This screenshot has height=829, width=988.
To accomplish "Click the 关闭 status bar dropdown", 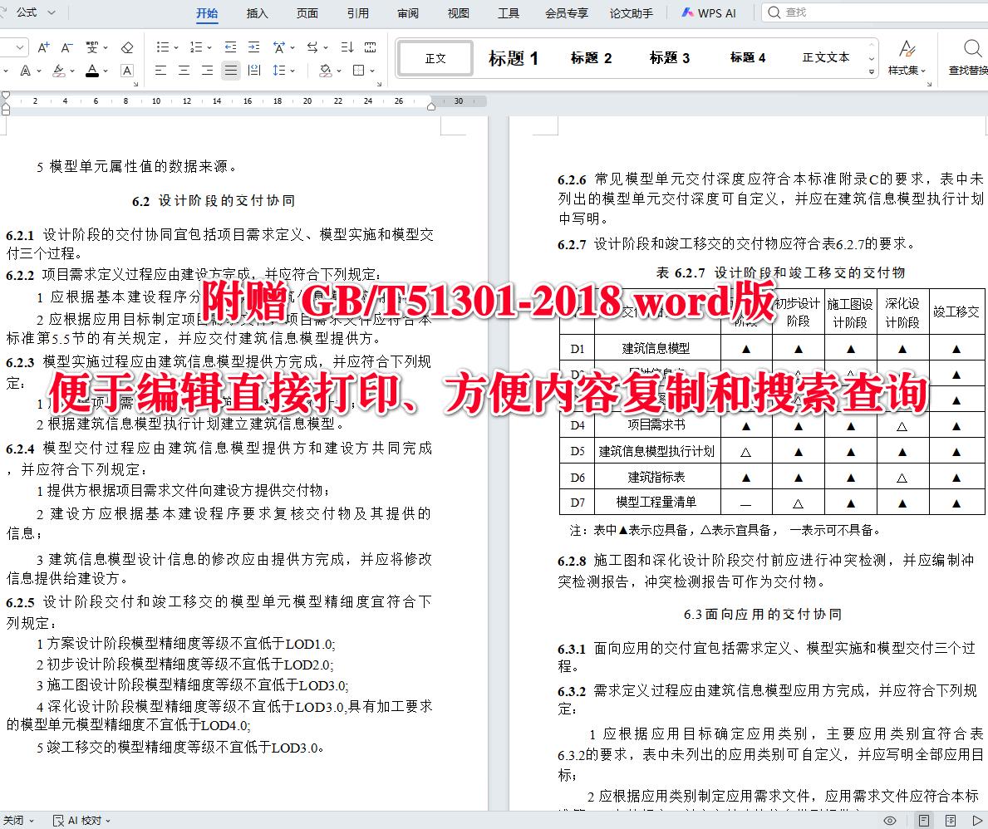I will pos(18,820).
